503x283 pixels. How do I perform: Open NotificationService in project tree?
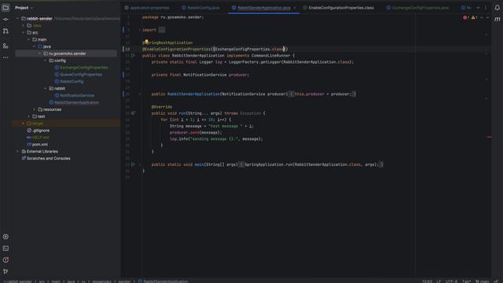pyautogui.click(x=77, y=96)
